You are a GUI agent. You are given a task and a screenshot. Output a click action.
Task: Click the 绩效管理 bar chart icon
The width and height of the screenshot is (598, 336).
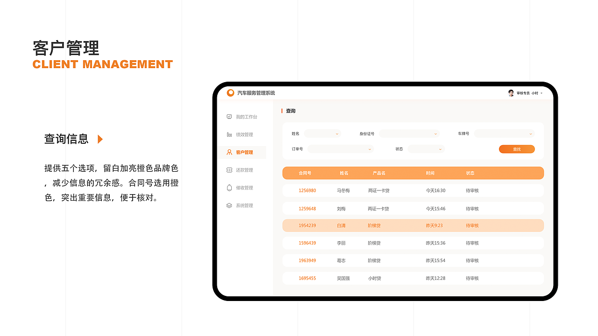click(x=229, y=134)
